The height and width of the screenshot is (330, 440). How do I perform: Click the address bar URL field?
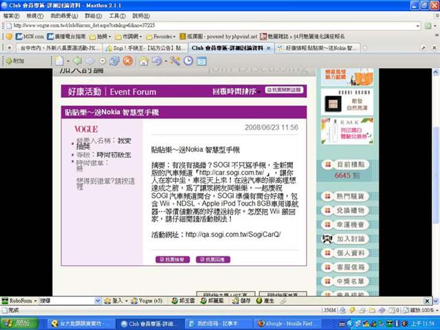213,26
